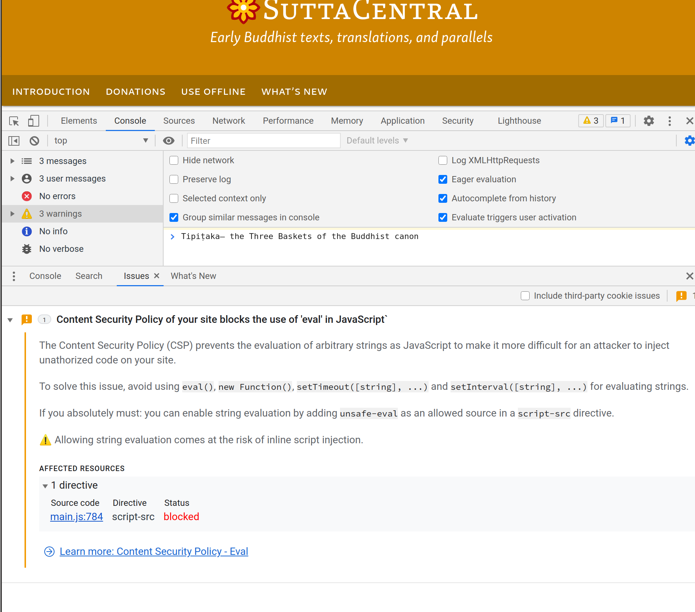Enable the Hide network checkbox
This screenshot has width=695, height=612.
click(x=174, y=160)
